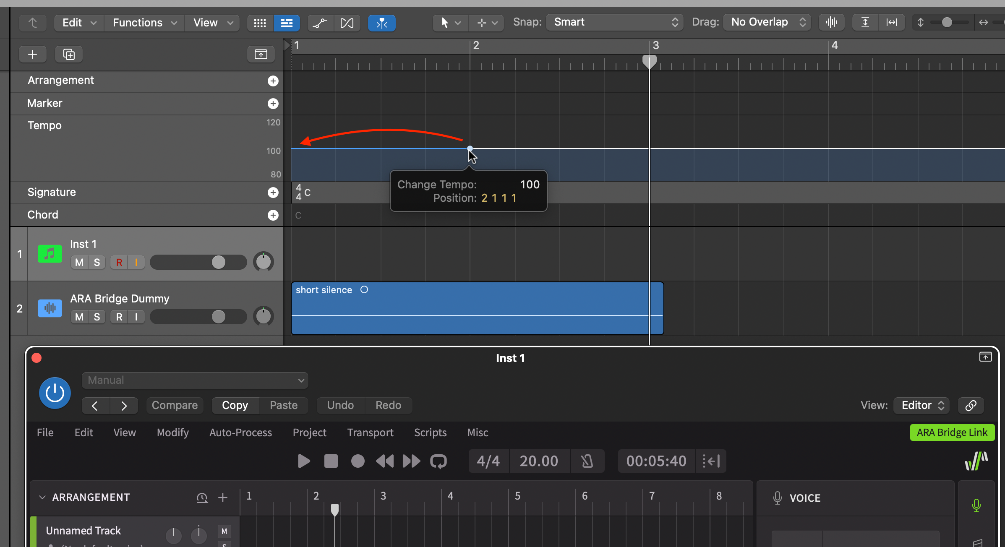Viewport: 1005px width, 547px height.
Task: Open Melodyne's Transport menu
Action: click(x=370, y=432)
